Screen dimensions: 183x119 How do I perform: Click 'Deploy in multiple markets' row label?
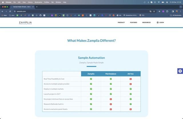(53, 89)
